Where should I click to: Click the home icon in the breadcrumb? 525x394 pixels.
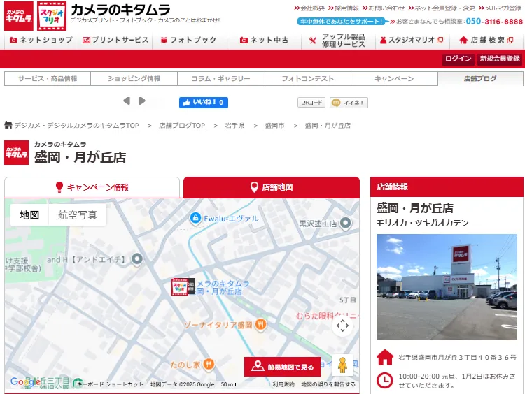point(8,125)
